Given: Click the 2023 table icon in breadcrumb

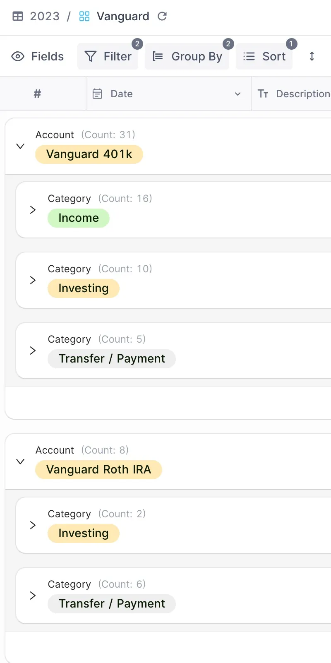Looking at the screenshot, I should coord(18,16).
